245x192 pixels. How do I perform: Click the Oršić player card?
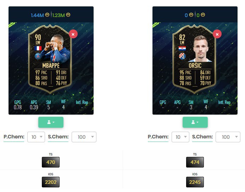tap(194, 59)
